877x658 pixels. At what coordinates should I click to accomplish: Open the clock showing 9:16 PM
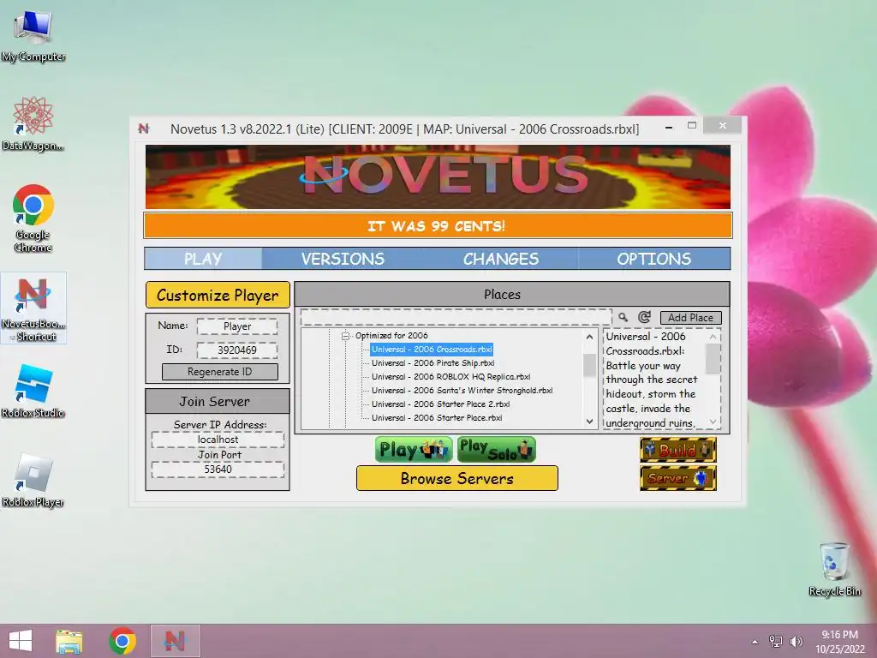tap(839, 642)
